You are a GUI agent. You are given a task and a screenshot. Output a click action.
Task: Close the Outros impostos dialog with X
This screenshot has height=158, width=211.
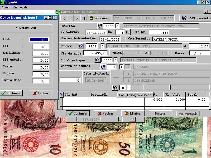(x=55, y=18)
